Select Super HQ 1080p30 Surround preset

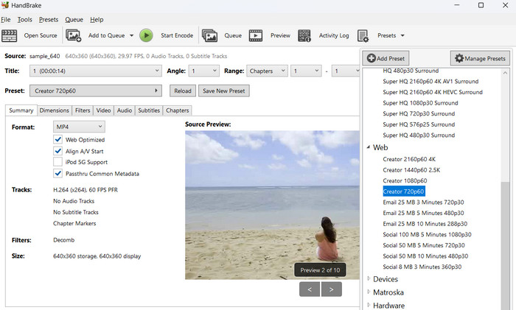[x=420, y=103]
